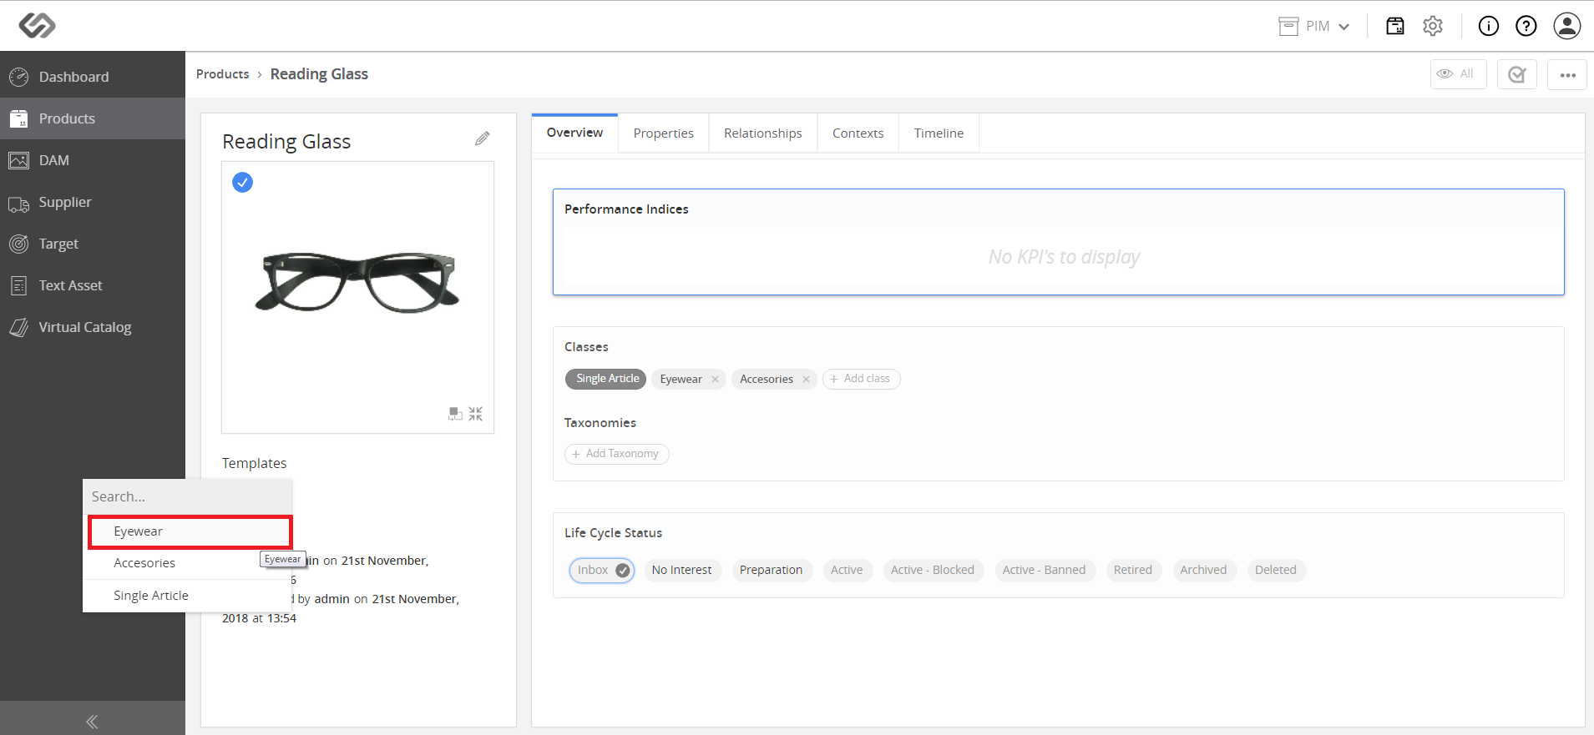
Task: Set status to Deleted
Action: [x=1276, y=571]
